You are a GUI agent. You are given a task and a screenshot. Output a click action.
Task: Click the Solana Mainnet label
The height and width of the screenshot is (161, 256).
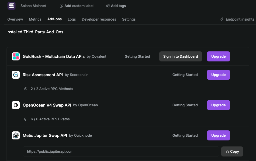33,6
